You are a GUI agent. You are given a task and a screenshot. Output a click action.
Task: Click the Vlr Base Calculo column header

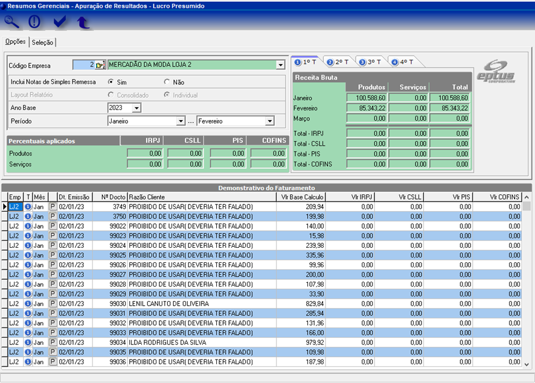point(303,197)
